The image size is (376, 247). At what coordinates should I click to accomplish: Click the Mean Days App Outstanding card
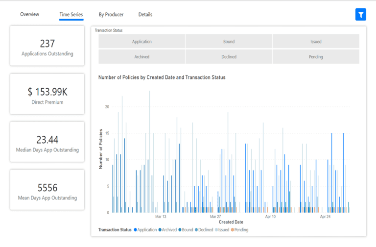pos(47,191)
